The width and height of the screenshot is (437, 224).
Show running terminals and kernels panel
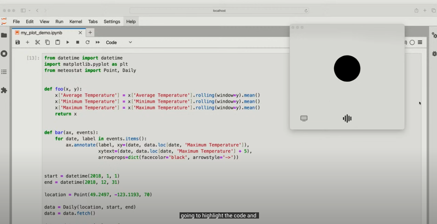4,54
